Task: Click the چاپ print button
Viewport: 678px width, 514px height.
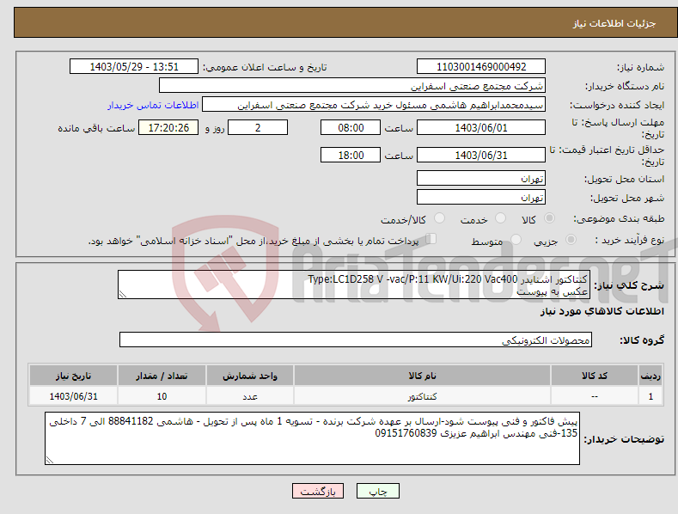Action: point(378,492)
